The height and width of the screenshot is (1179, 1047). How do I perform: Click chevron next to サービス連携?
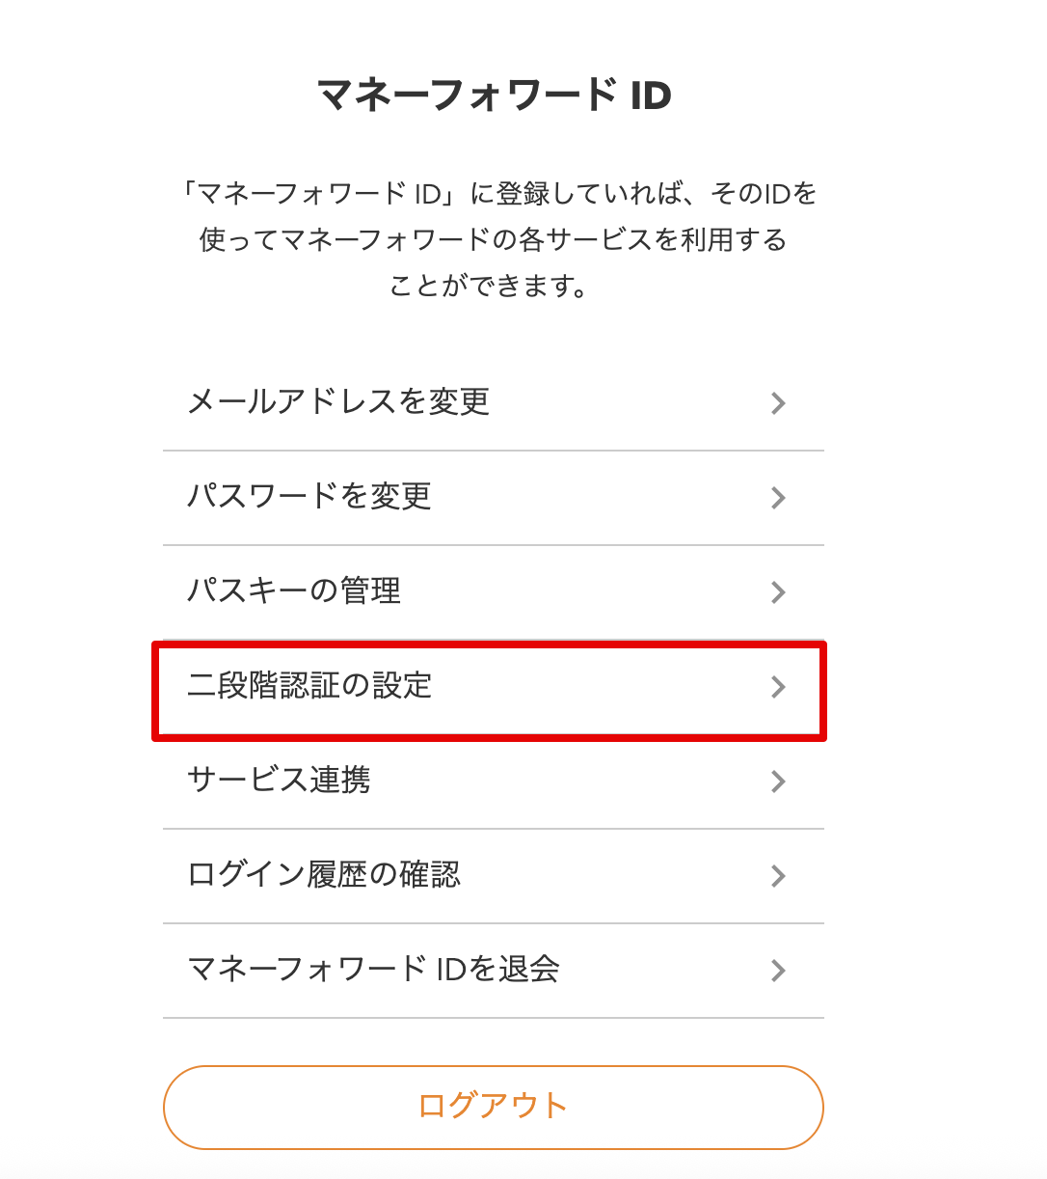coord(778,781)
